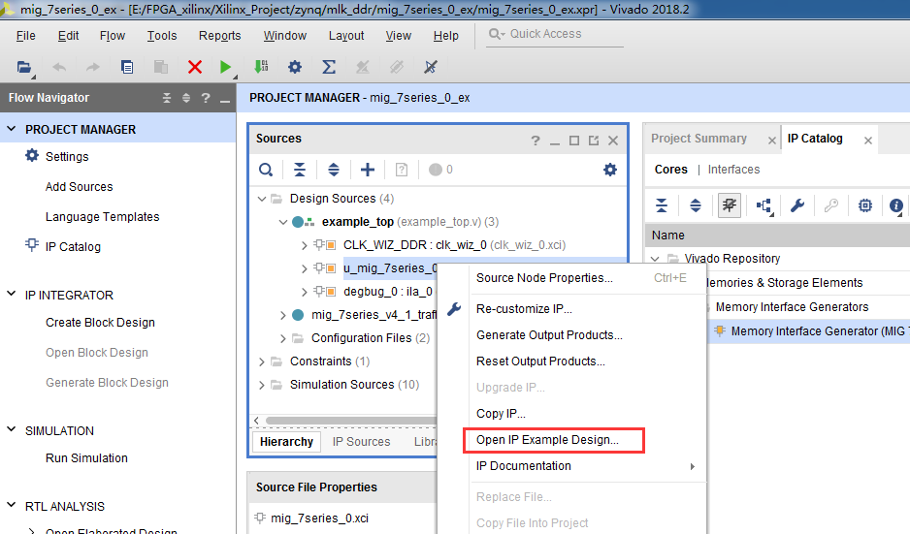Click the Sources horizontal scrollbar

tap(350, 421)
